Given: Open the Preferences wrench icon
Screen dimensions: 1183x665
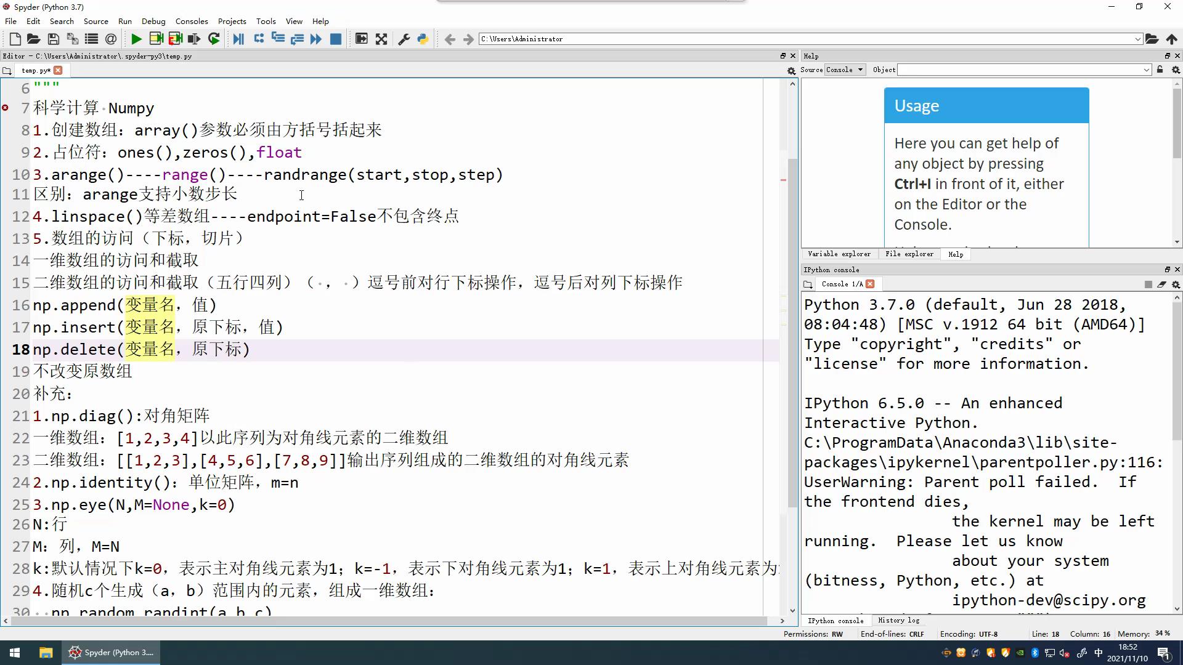Looking at the screenshot, I should [404, 39].
